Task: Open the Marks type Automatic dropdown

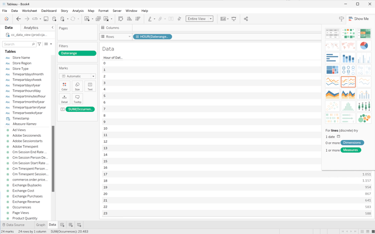Action: click(x=77, y=76)
